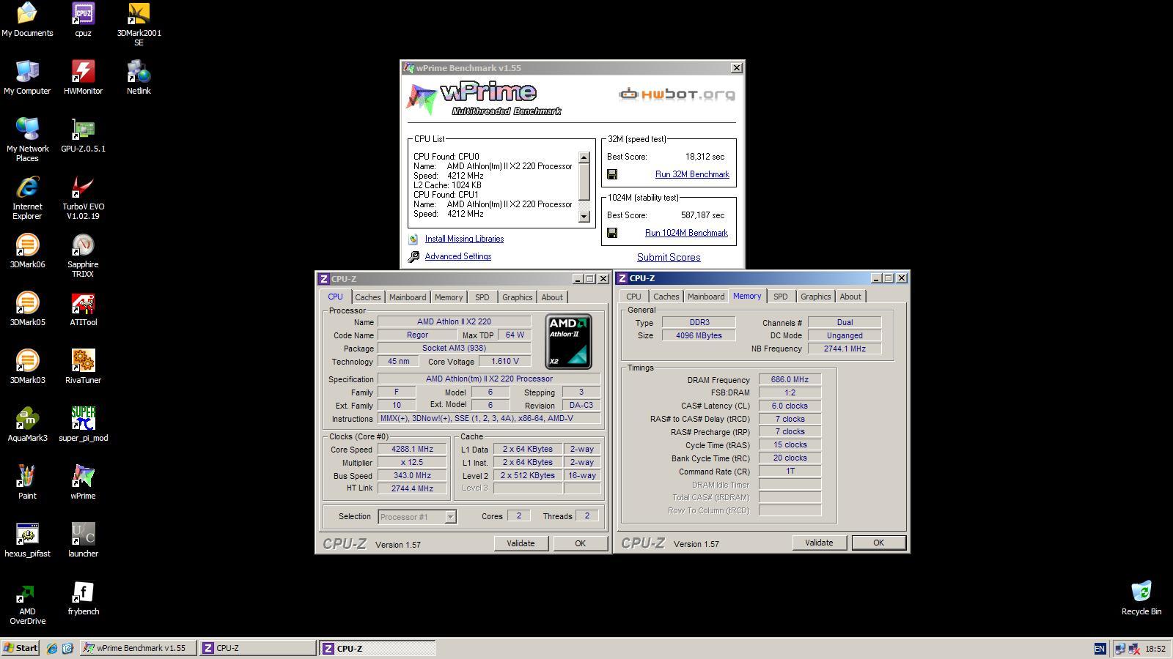Viewport: 1173px width, 659px height.
Task: Launch 3DMark03 desktop shortcut
Action: click(27, 367)
